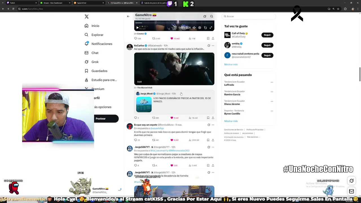Reply to the post with 35 replies

(137, 140)
